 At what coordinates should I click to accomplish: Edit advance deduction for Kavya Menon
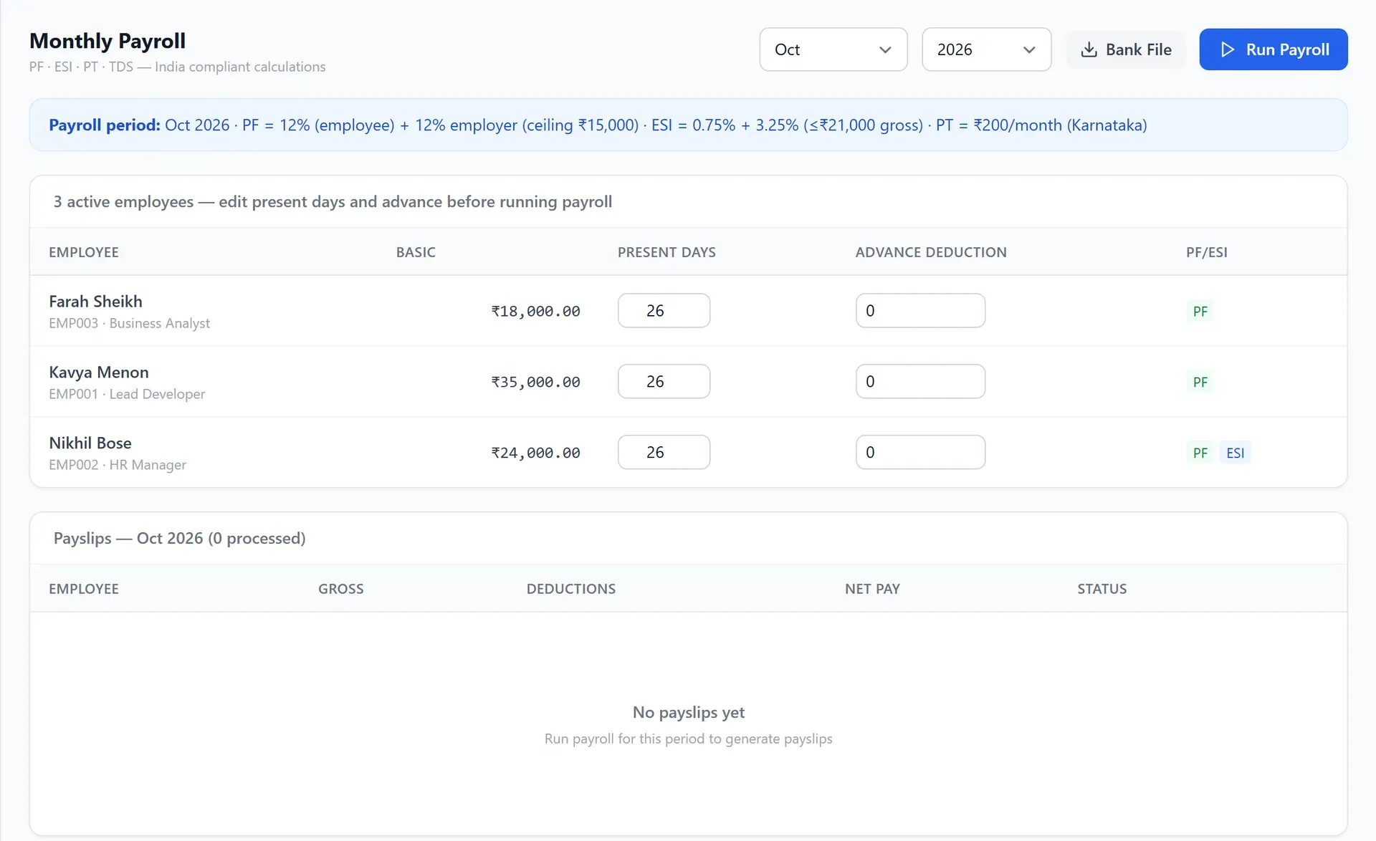point(920,381)
